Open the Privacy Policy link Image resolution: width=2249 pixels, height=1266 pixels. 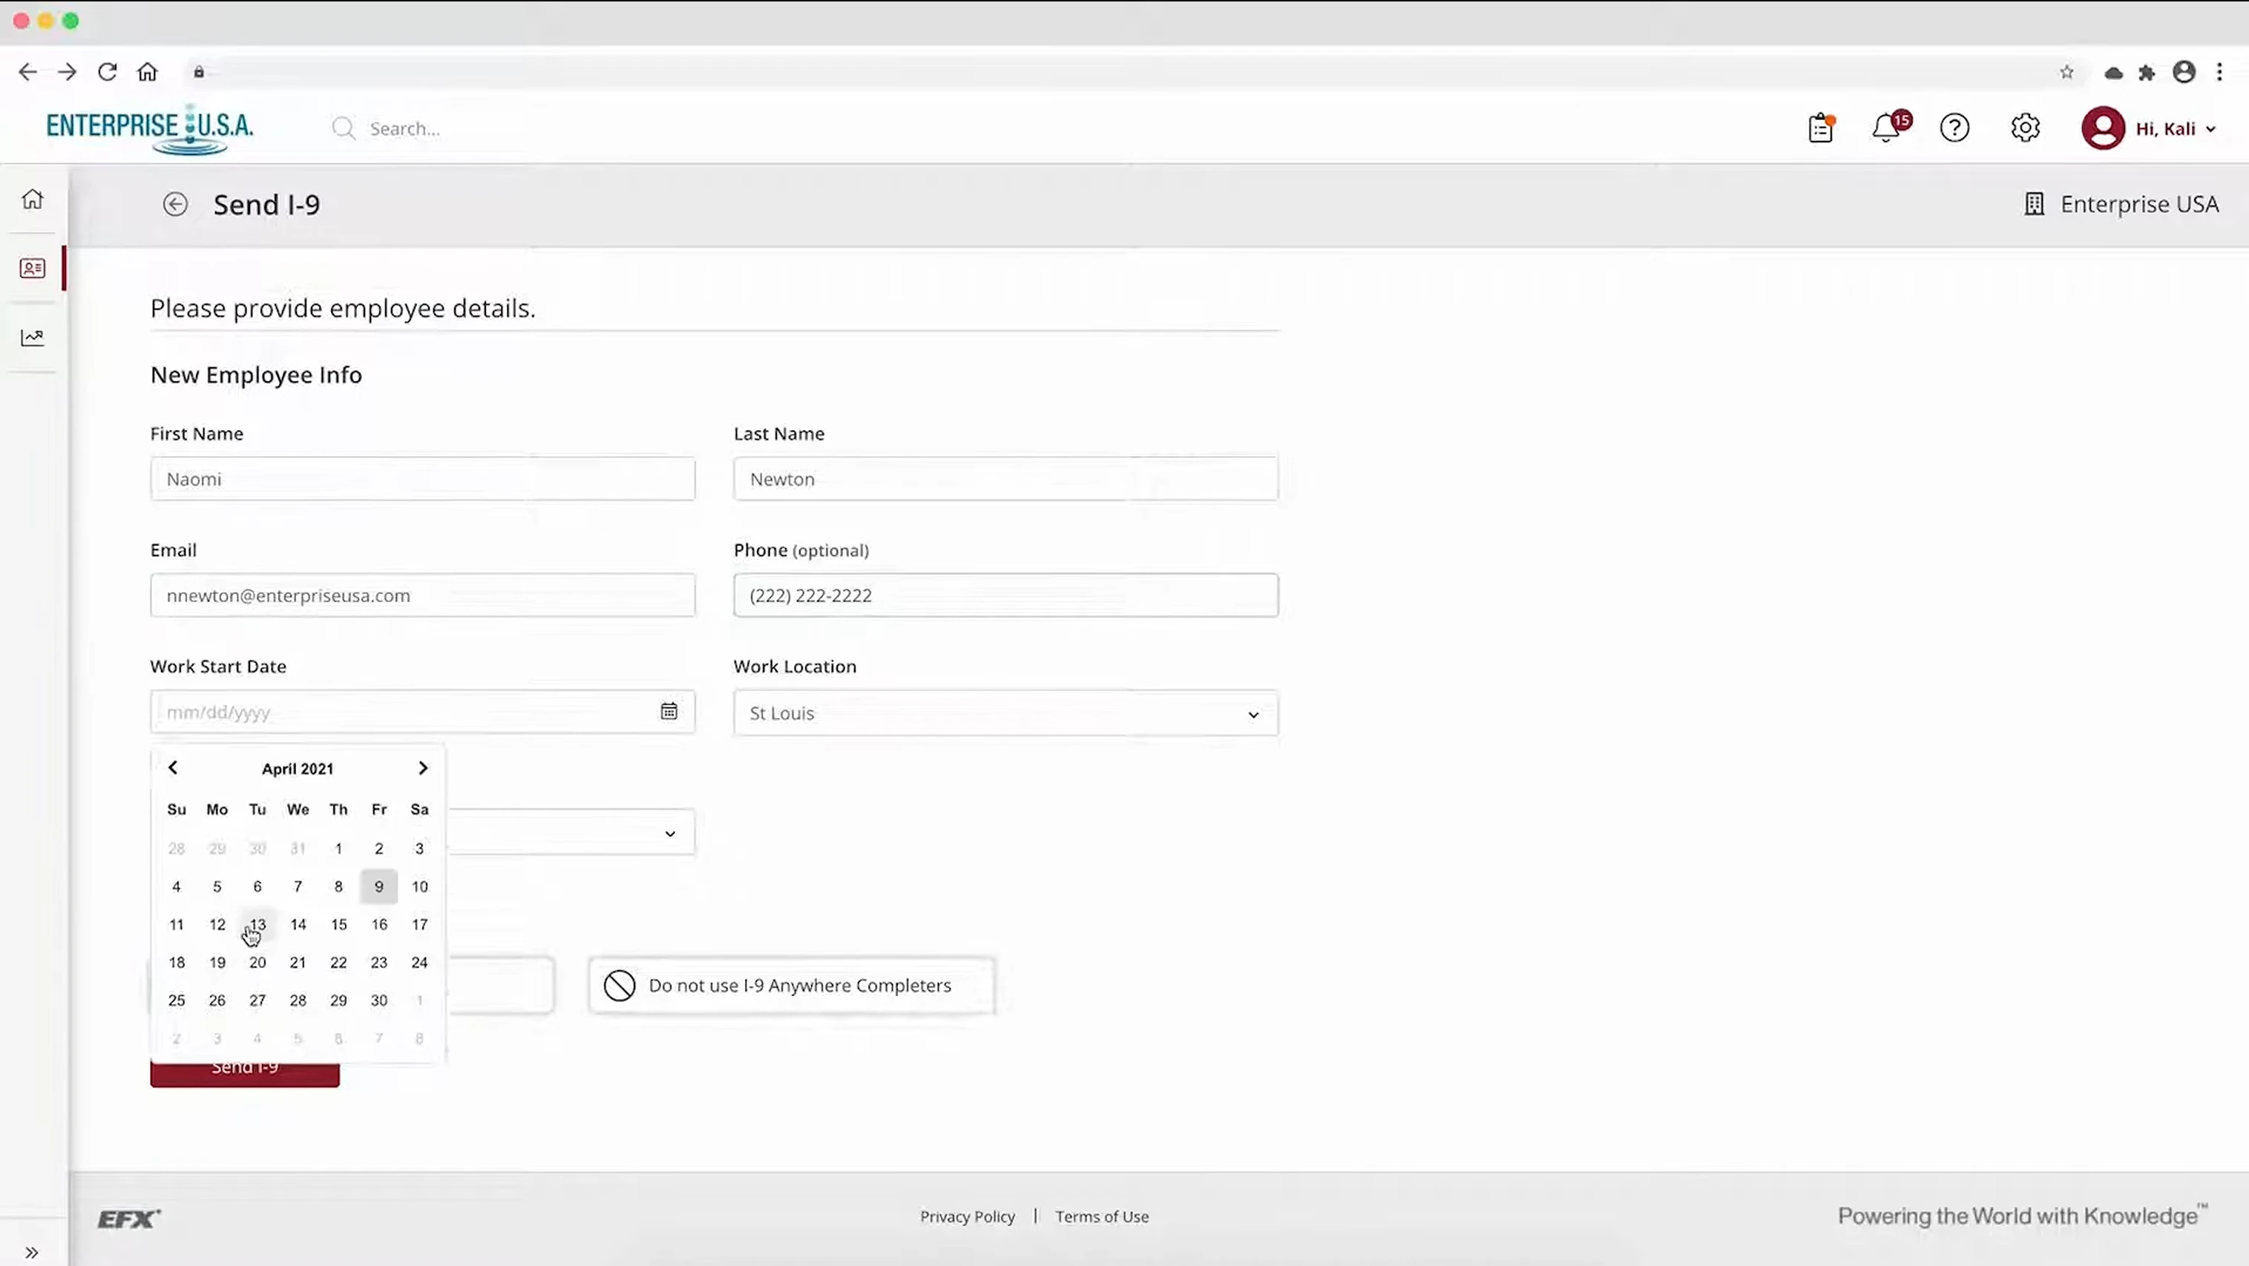(x=967, y=1216)
